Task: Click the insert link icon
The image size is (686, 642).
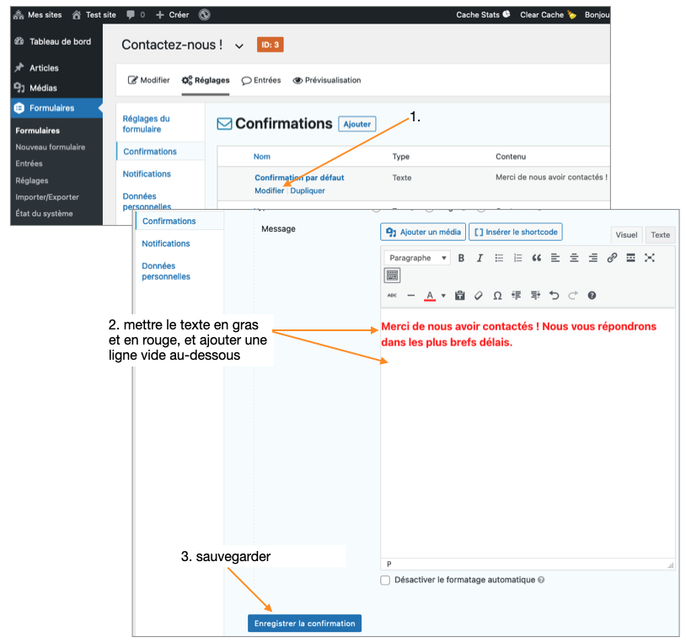Action: click(x=612, y=258)
